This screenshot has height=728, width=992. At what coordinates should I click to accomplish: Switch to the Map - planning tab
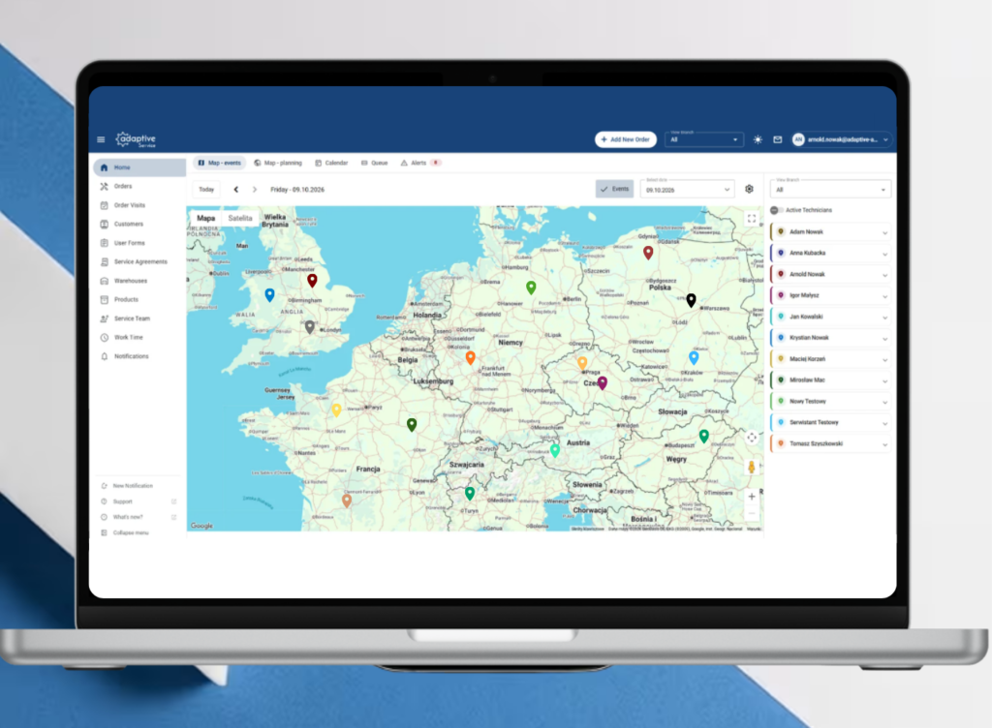(x=278, y=163)
